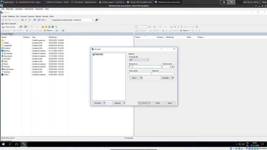Image resolution: width=267 pixels, height=150 pixels.
Task: Click local panel select-all plus icon
Action: 57,30
